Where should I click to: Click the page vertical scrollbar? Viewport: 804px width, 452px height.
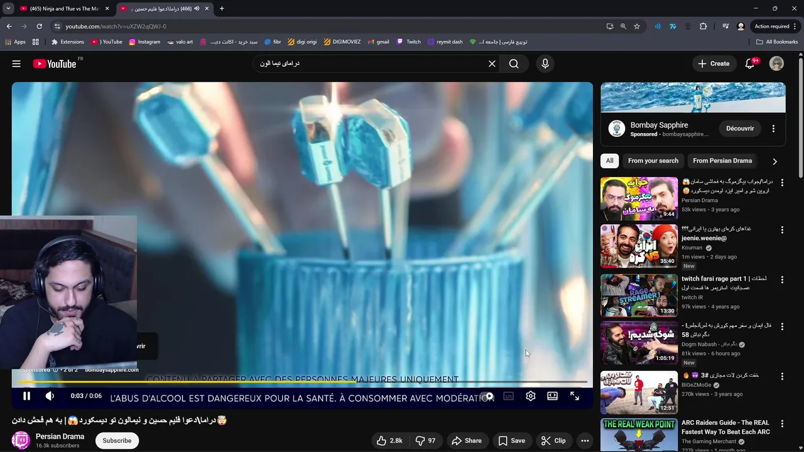click(800, 119)
